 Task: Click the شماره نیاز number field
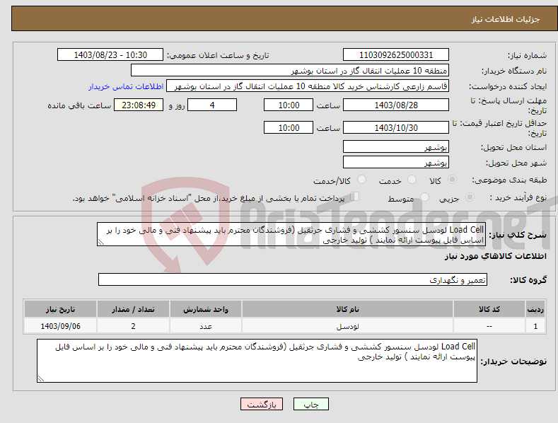(x=396, y=55)
